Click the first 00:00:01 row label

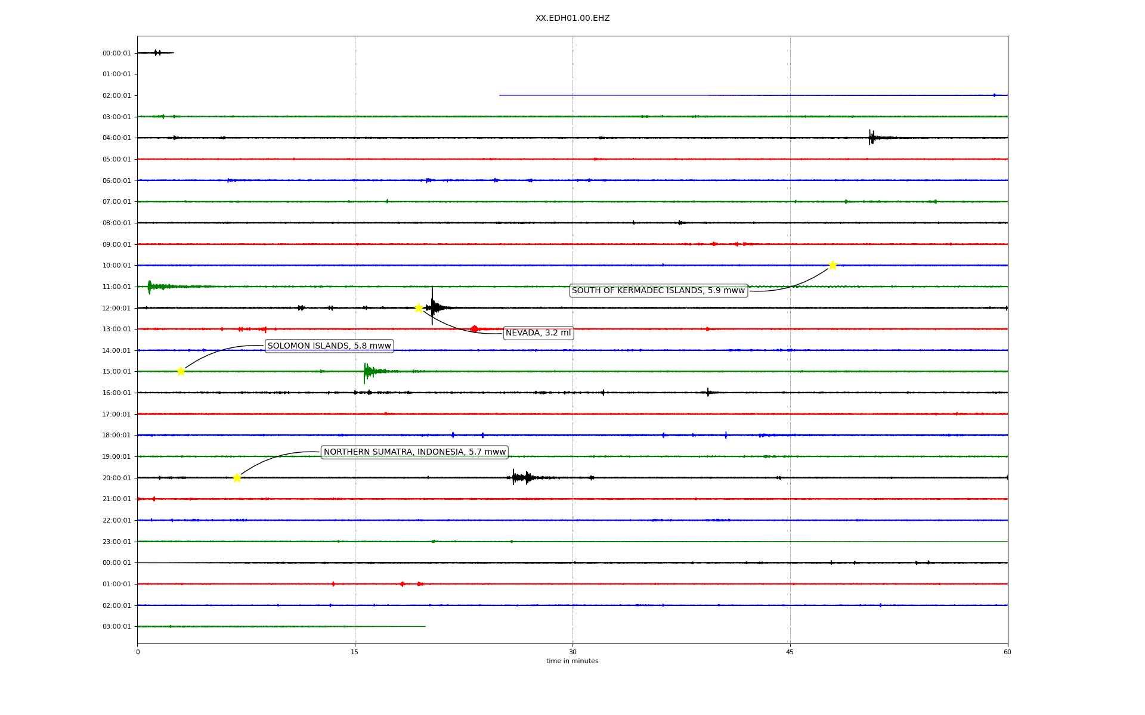click(116, 53)
